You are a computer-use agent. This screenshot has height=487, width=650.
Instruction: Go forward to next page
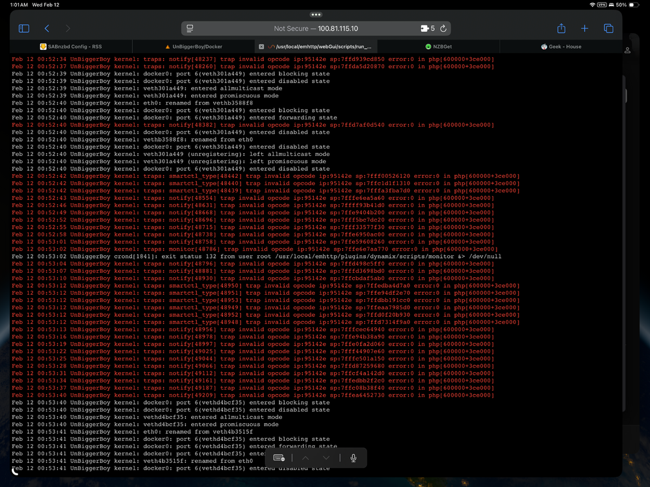pos(68,29)
